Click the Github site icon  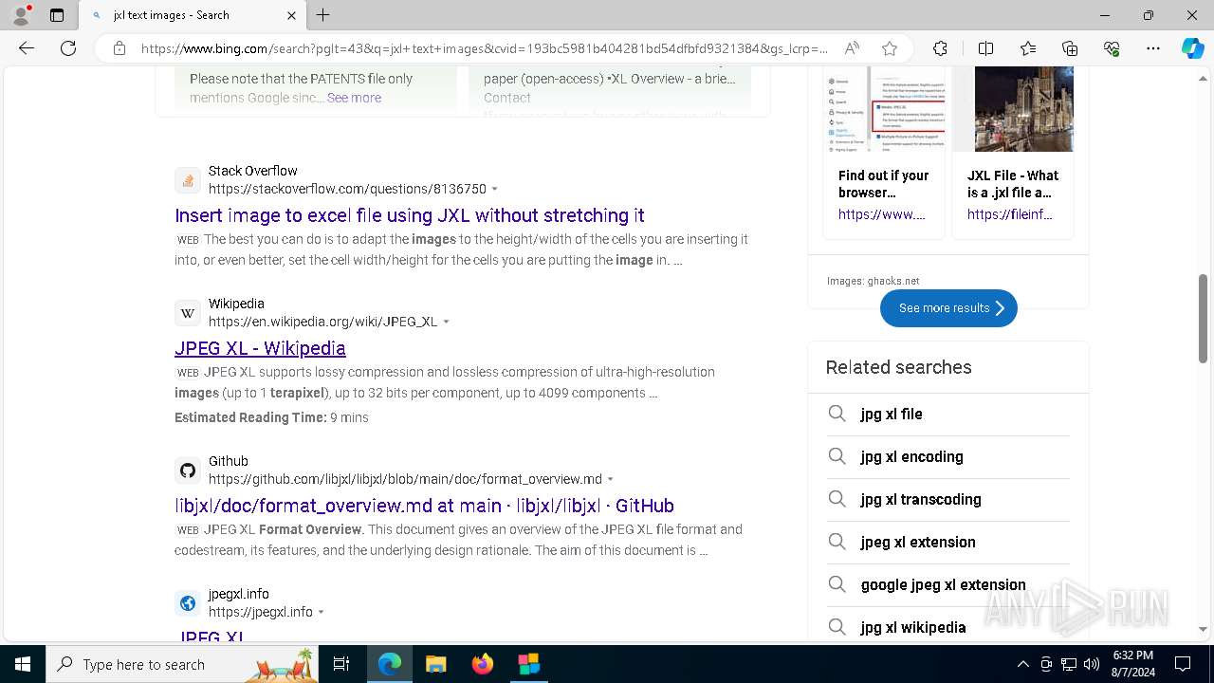[188, 471]
